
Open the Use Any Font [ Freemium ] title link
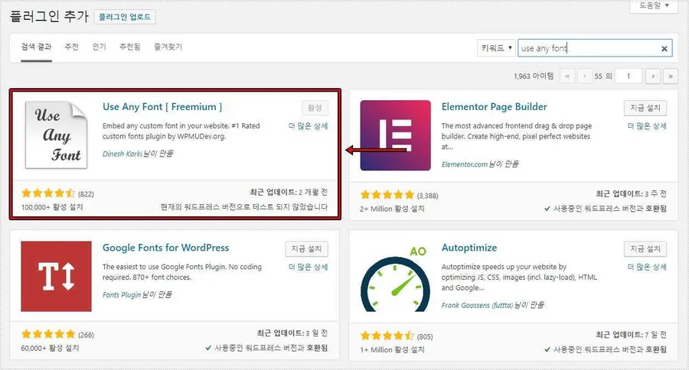pyautogui.click(x=162, y=107)
